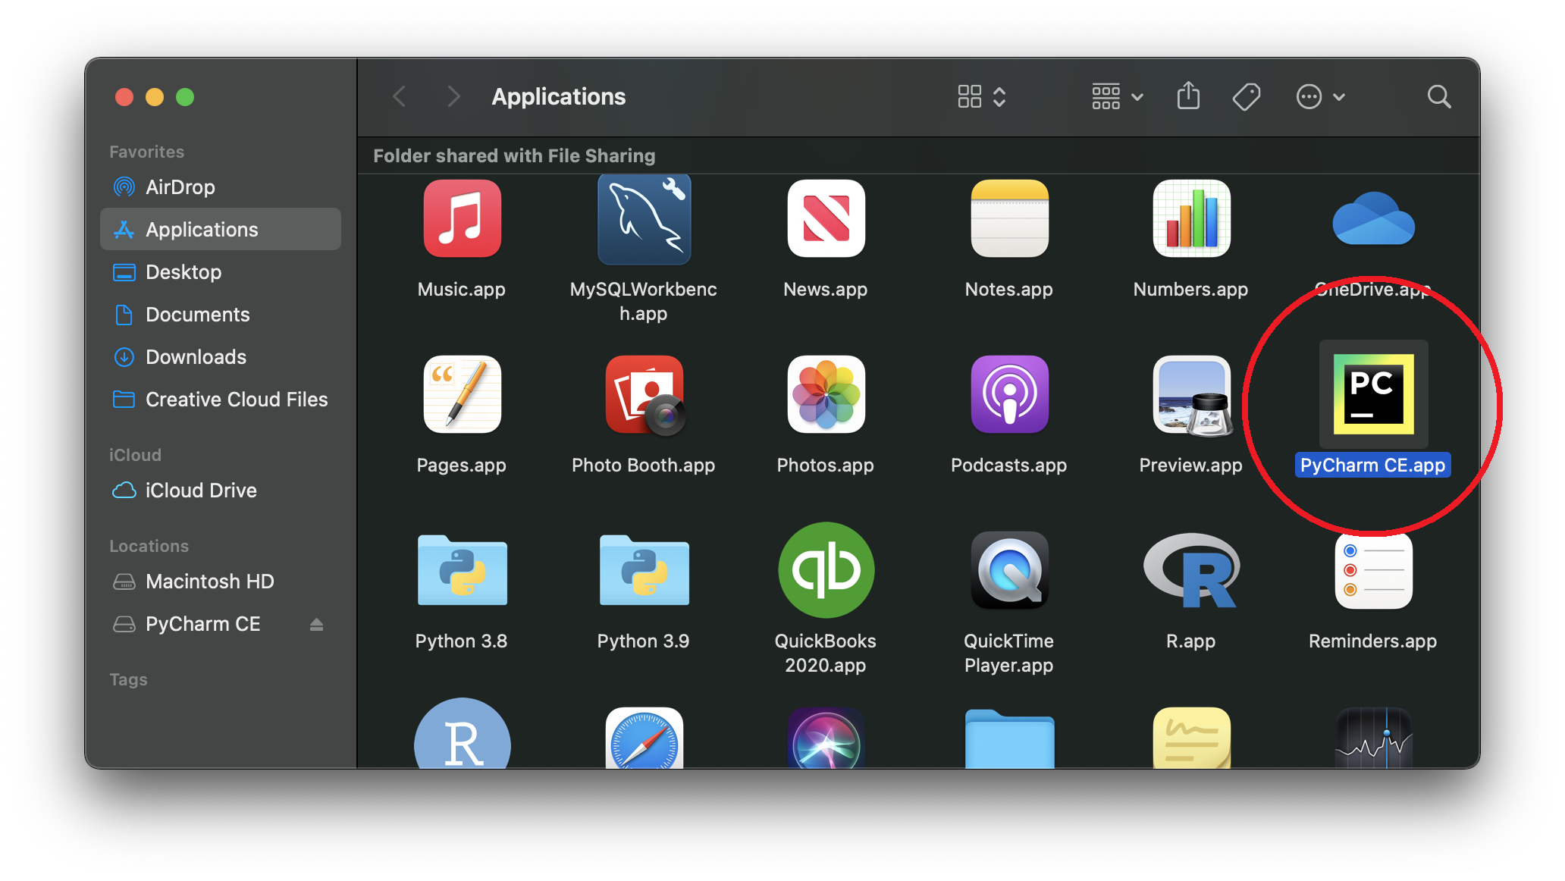Select the Podcasts.app icon

pyautogui.click(x=1009, y=394)
